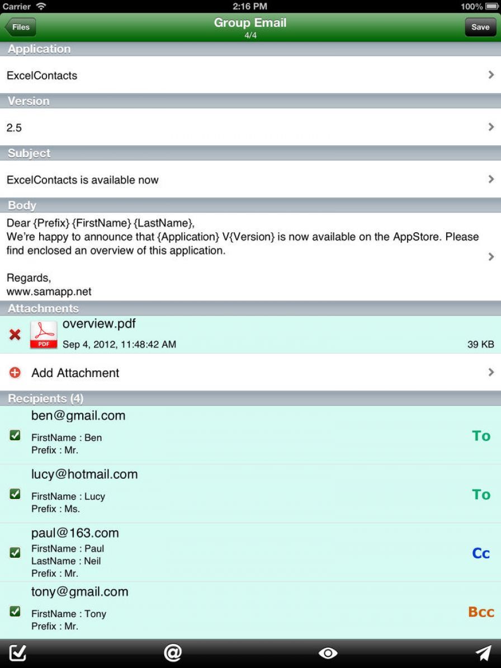Open the Subject field via its chevron
The image size is (501, 668).
point(491,180)
